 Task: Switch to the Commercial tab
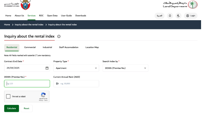[30, 47]
